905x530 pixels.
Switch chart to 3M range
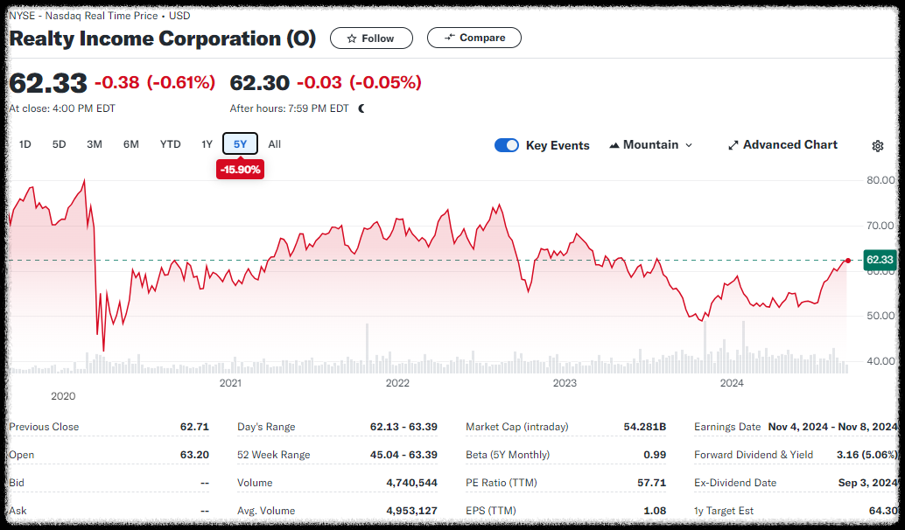coord(94,144)
